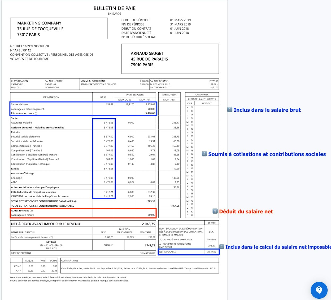Click the 'ARNAUD SEUGET' employee name

147,53
